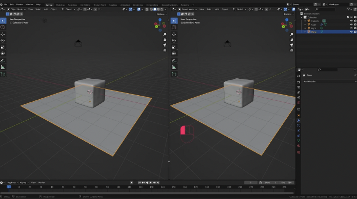Hide Camera in viewport via eye icon
This screenshot has height=199, width=357.
click(351, 21)
